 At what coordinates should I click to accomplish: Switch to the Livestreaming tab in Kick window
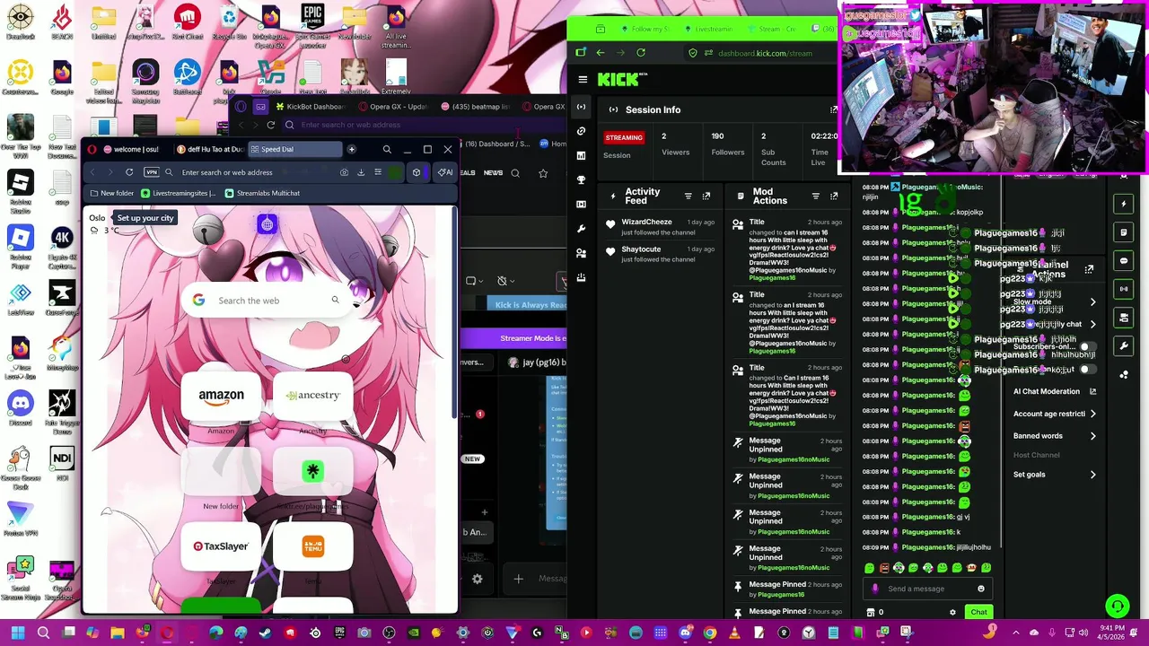click(707, 29)
